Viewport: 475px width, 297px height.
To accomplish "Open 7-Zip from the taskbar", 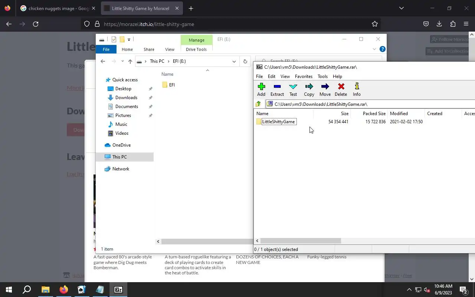I will 118,290.
